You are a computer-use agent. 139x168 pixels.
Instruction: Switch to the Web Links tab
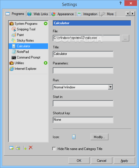pyautogui.click(x=38, y=14)
